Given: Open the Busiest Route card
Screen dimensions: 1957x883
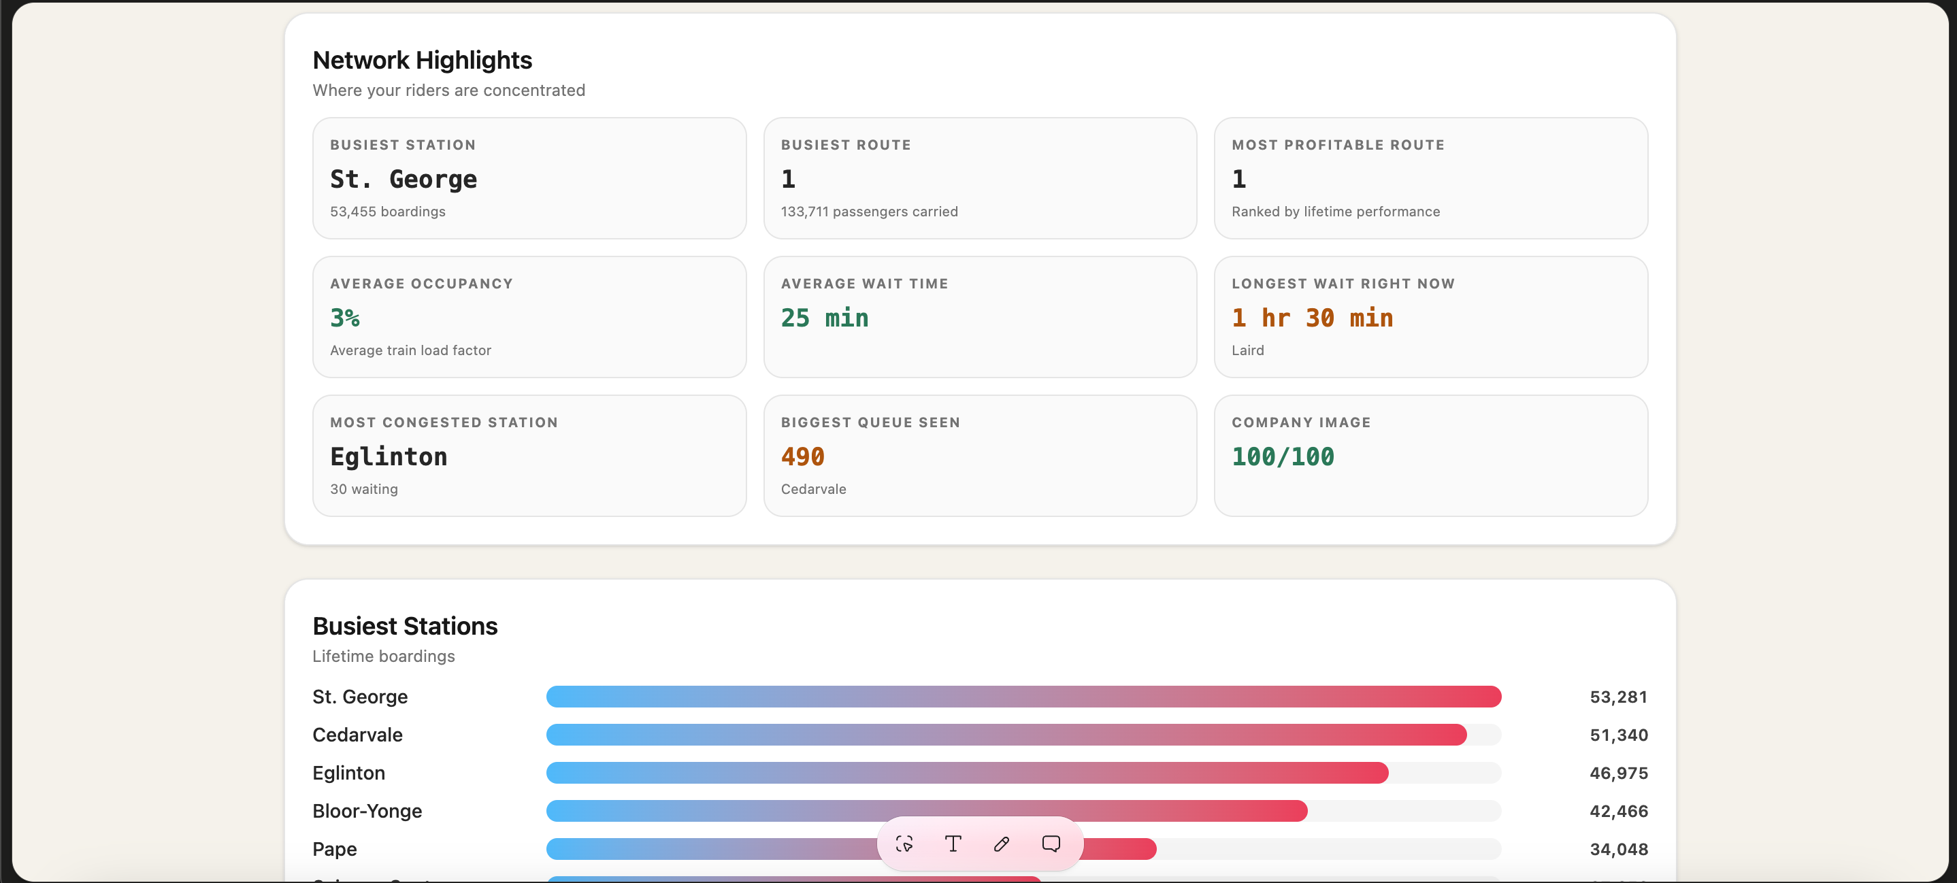Looking at the screenshot, I should [x=980, y=178].
